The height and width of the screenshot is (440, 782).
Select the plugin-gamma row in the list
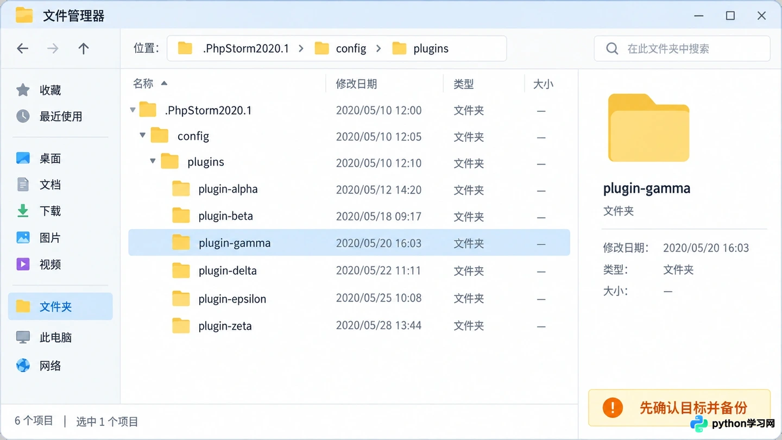click(349, 243)
